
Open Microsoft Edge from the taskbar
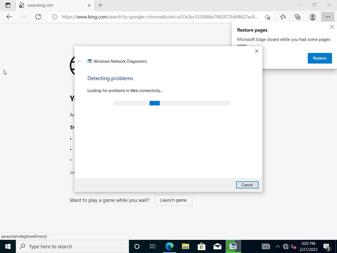169,246
